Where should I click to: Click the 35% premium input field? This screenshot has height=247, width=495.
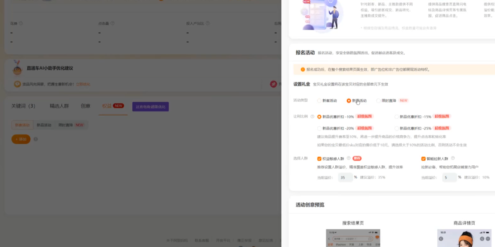click(345, 177)
